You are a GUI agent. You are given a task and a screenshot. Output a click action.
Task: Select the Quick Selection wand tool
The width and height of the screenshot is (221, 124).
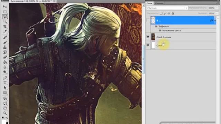coord(5,21)
